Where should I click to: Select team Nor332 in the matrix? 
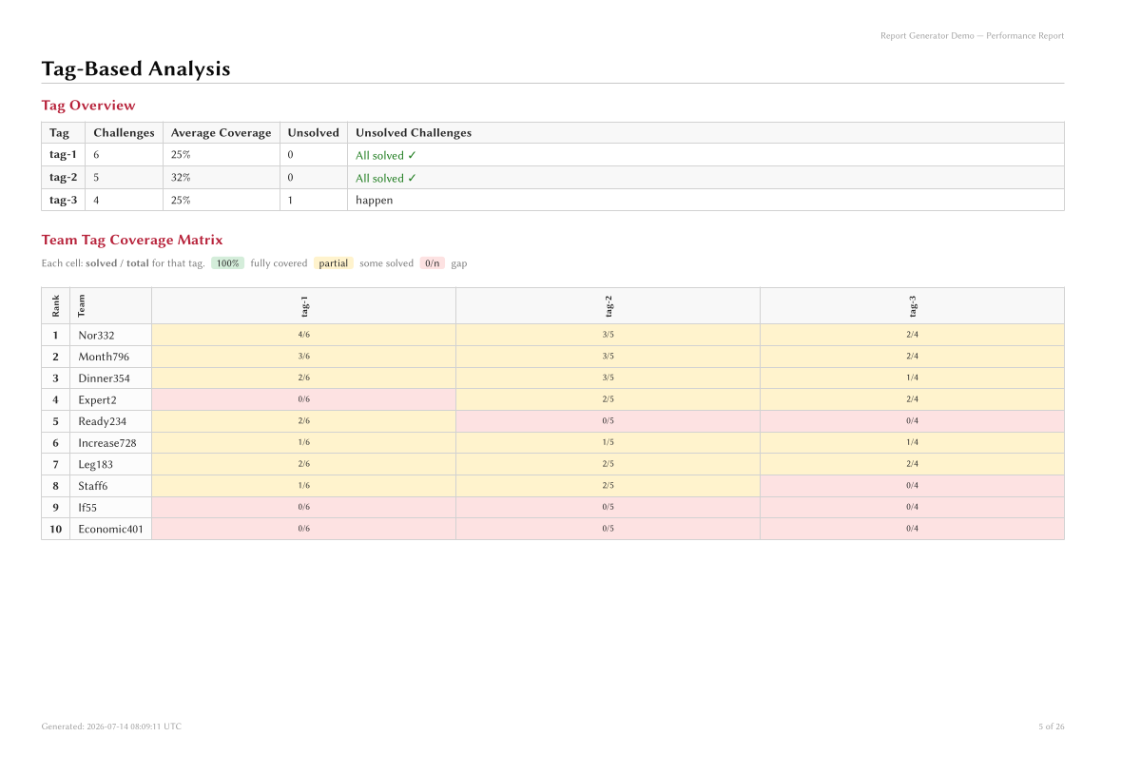[x=96, y=336]
